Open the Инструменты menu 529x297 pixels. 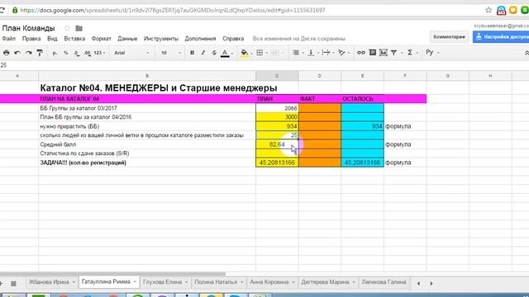coord(161,39)
